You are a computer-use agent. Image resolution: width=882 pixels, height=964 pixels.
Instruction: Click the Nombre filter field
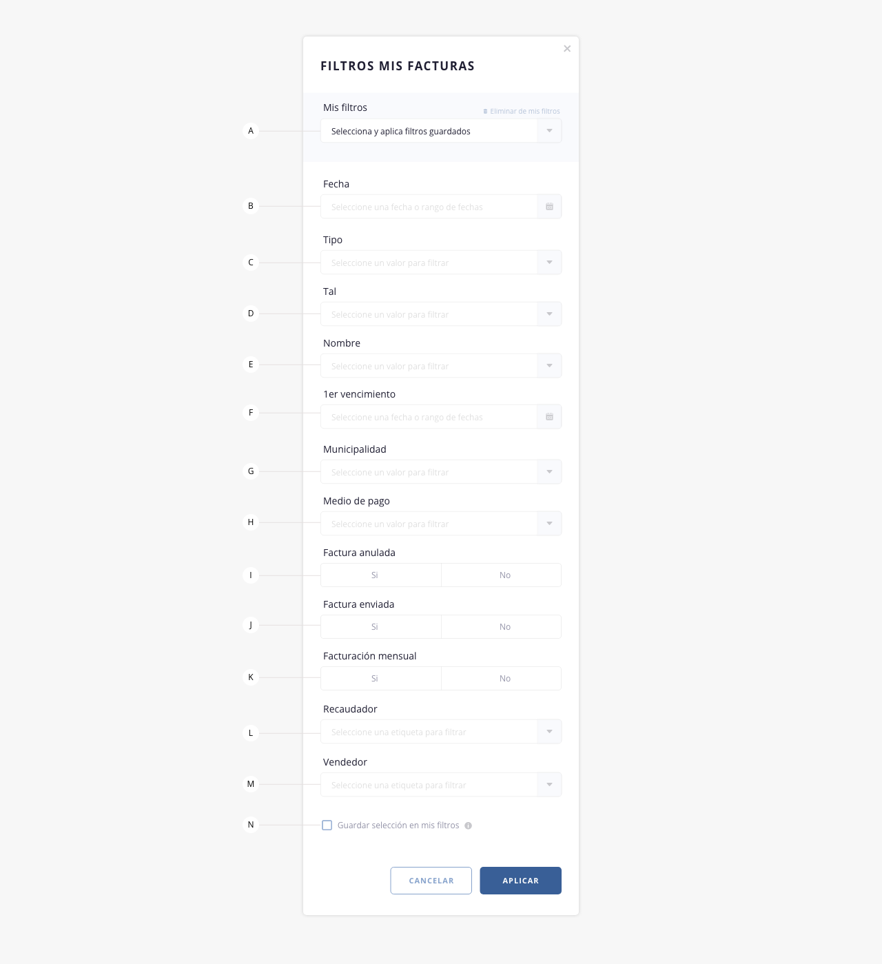[441, 366]
